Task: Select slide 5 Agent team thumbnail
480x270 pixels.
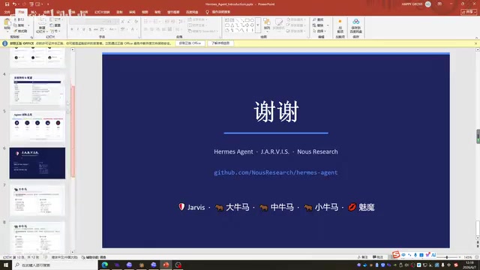Action: click(x=37, y=126)
